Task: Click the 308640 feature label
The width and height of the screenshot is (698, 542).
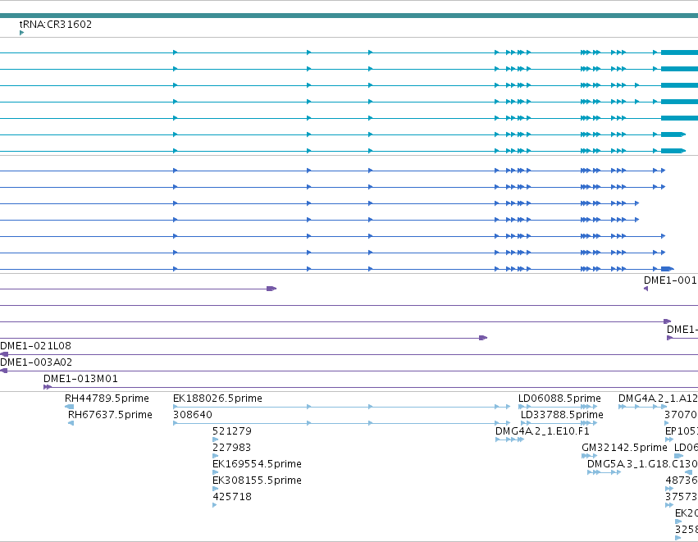Action: pyautogui.click(x=192, y=415)
